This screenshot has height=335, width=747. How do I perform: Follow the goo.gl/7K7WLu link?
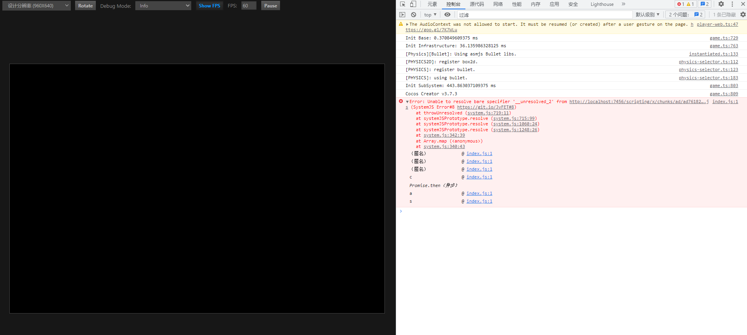point(431,30)
